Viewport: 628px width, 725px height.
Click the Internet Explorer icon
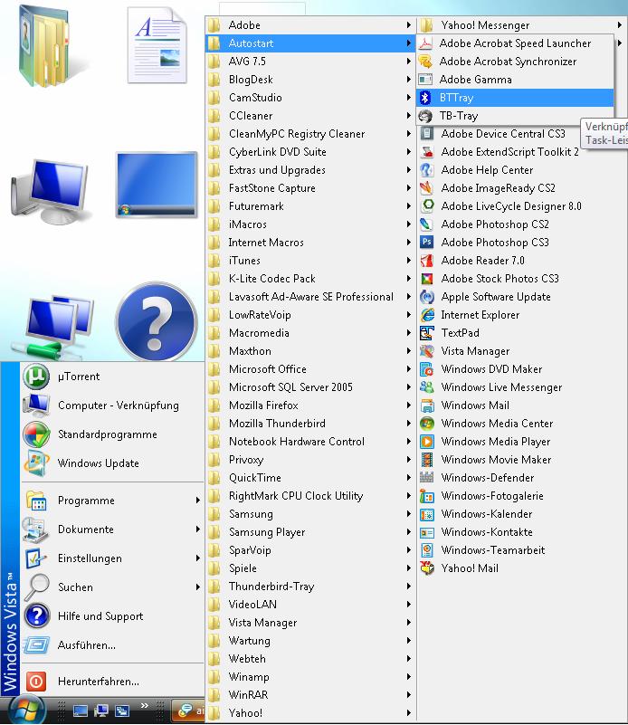click(426, 315)
